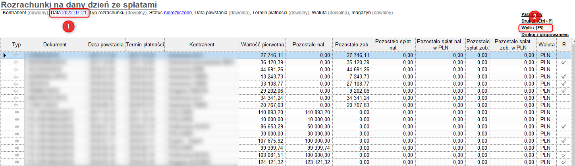Sort by the Typ column header
Viewport: 575px width, 166px height.
pyautogui.click(x=16, y=45)
